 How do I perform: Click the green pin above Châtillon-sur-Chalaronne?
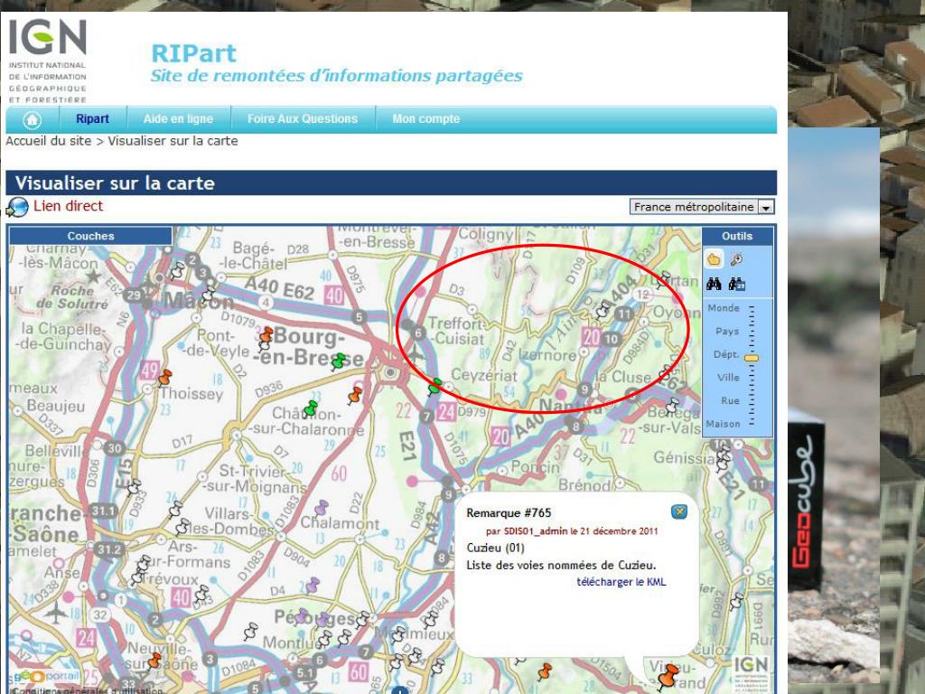click(x=311, y=408)
